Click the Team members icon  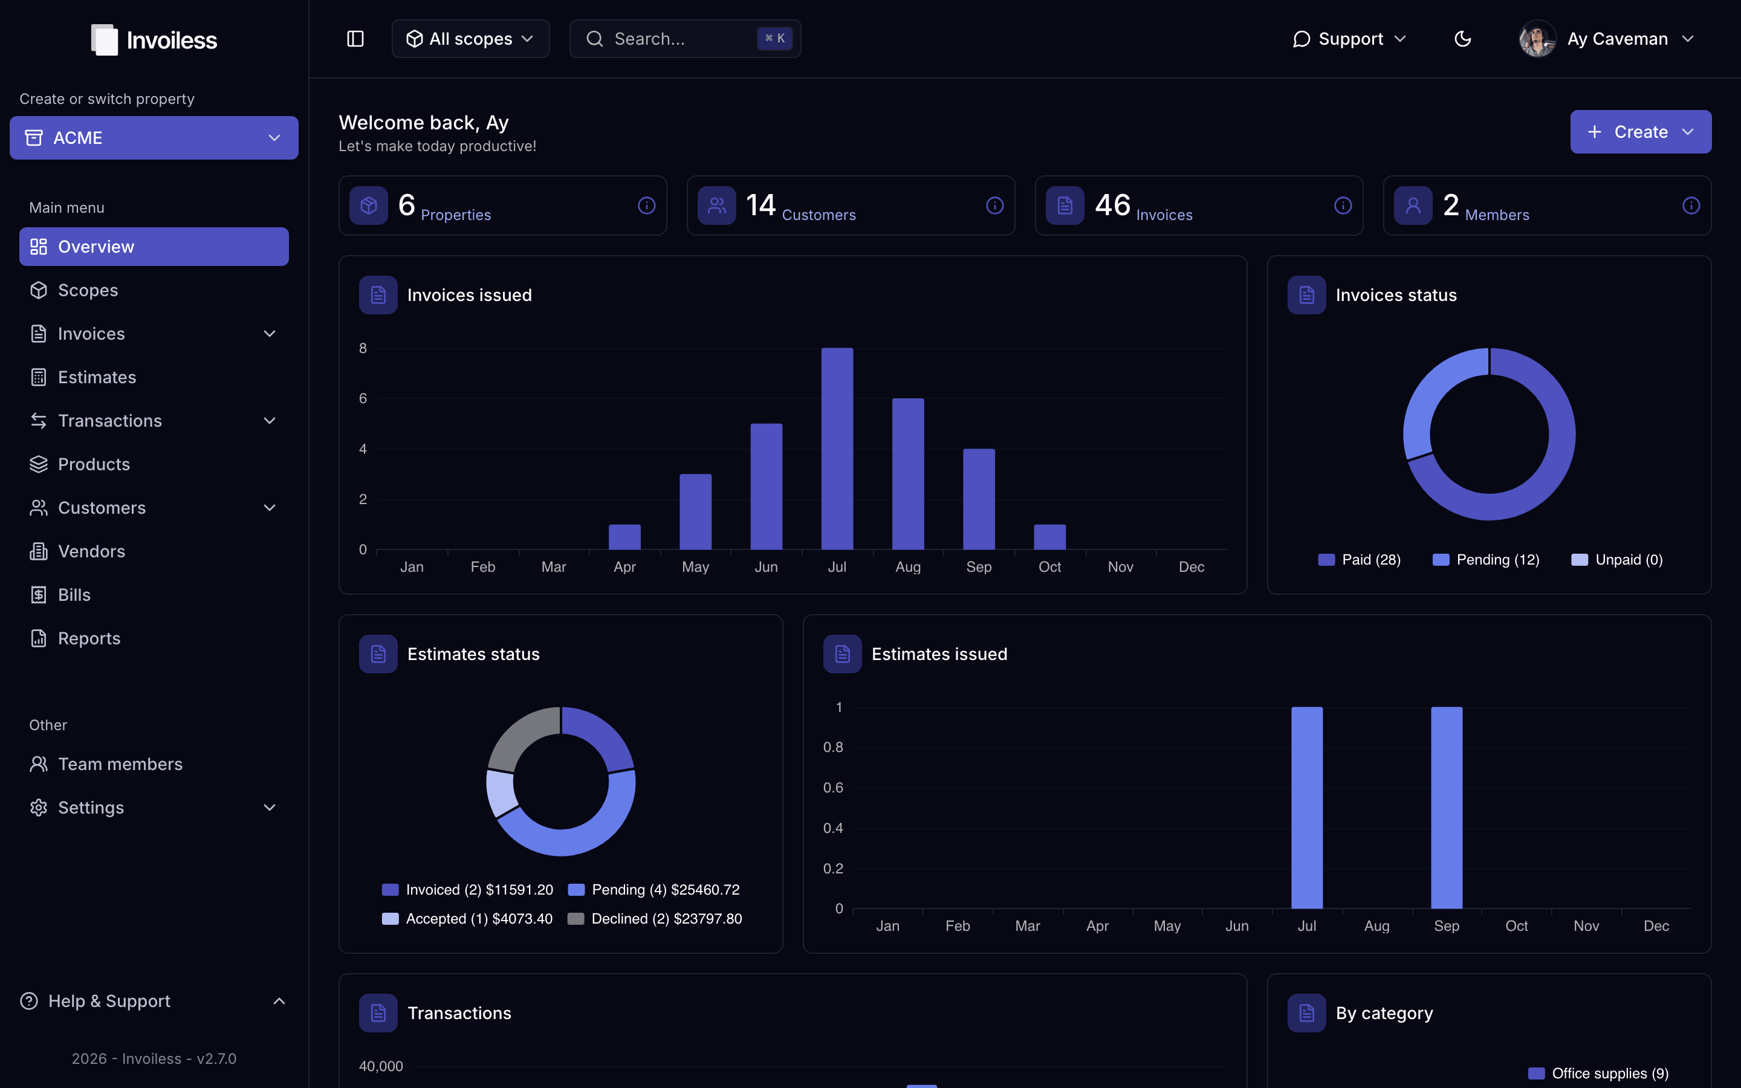39,764
